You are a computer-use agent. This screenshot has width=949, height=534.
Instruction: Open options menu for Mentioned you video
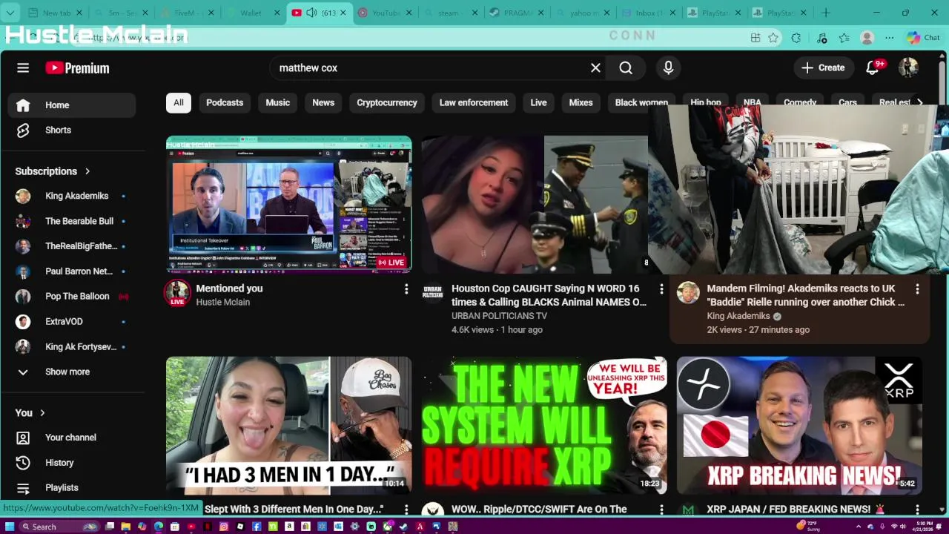click(406, 289)
